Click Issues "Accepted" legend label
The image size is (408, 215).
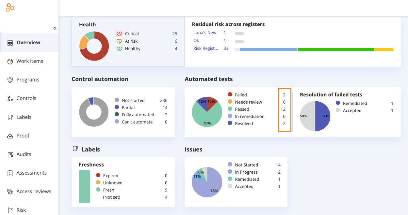coord(244,186)
